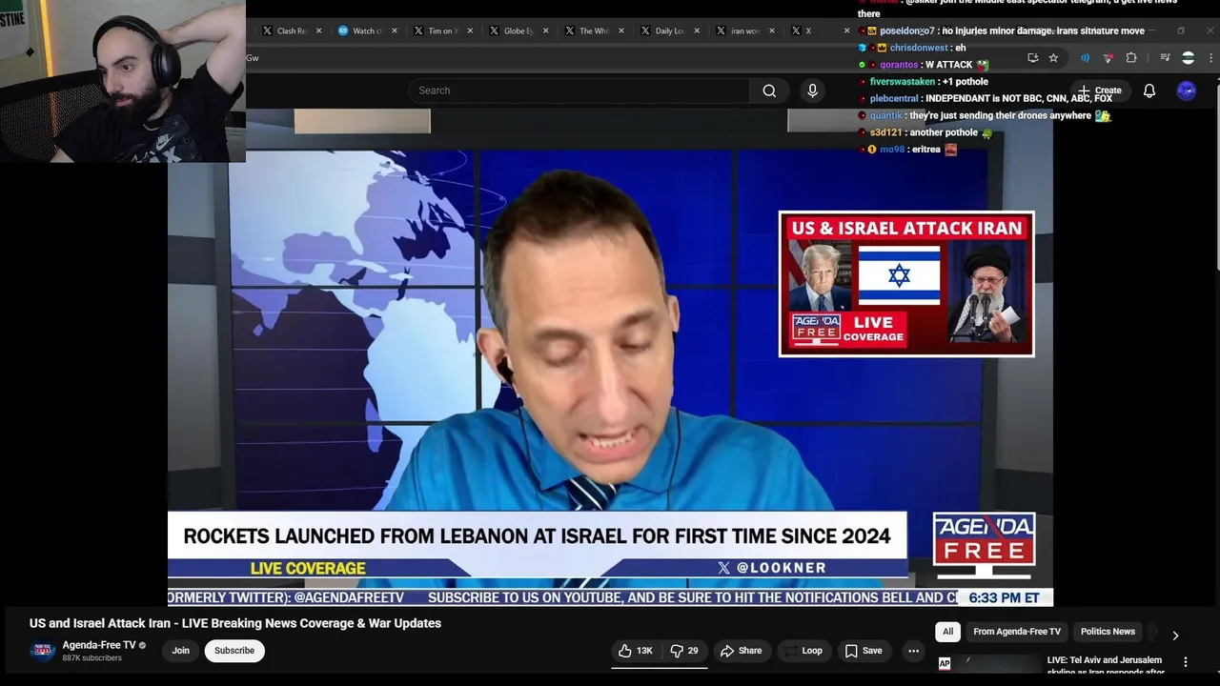Screen dimensions: 1220x686
Task: Click chat username s3d121
Action: (885, 133)
